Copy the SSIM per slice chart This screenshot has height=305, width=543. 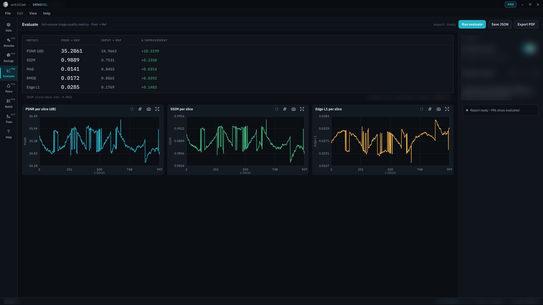tap(285, 109)
